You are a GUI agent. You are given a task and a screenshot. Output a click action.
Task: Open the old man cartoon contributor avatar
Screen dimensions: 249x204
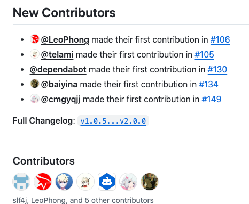tap(85, 182)
